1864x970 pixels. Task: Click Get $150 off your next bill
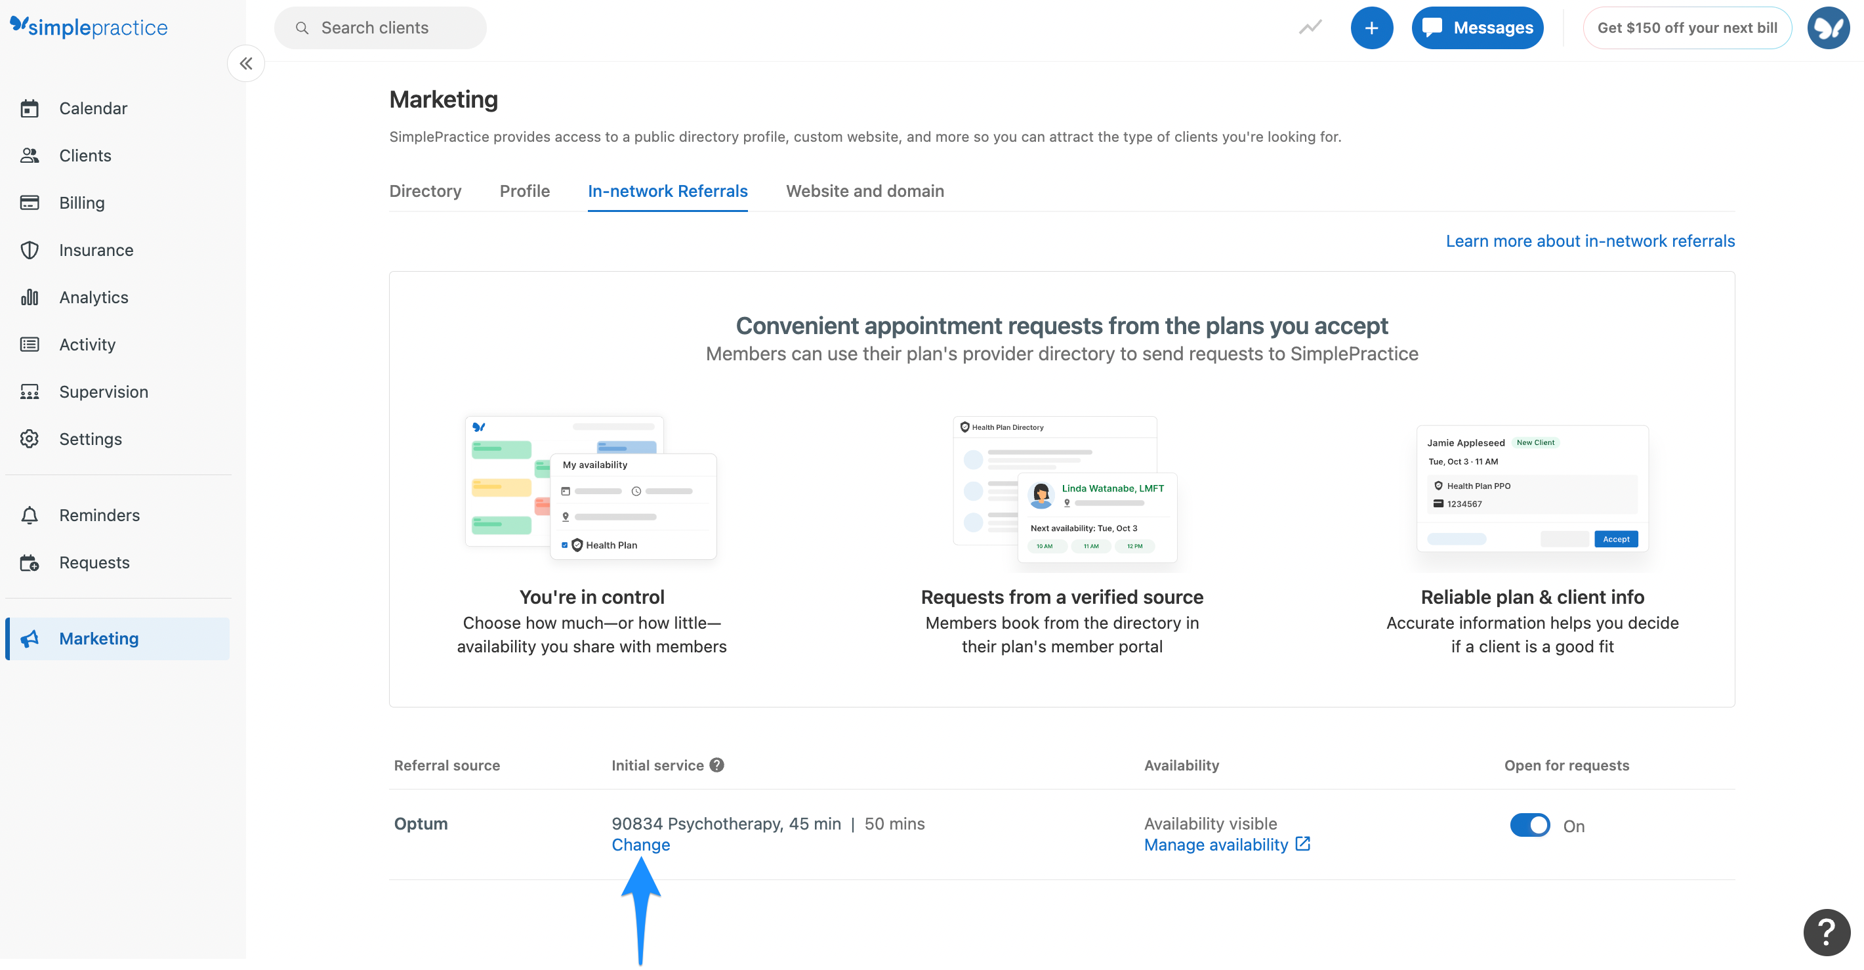pos(1687,28)
